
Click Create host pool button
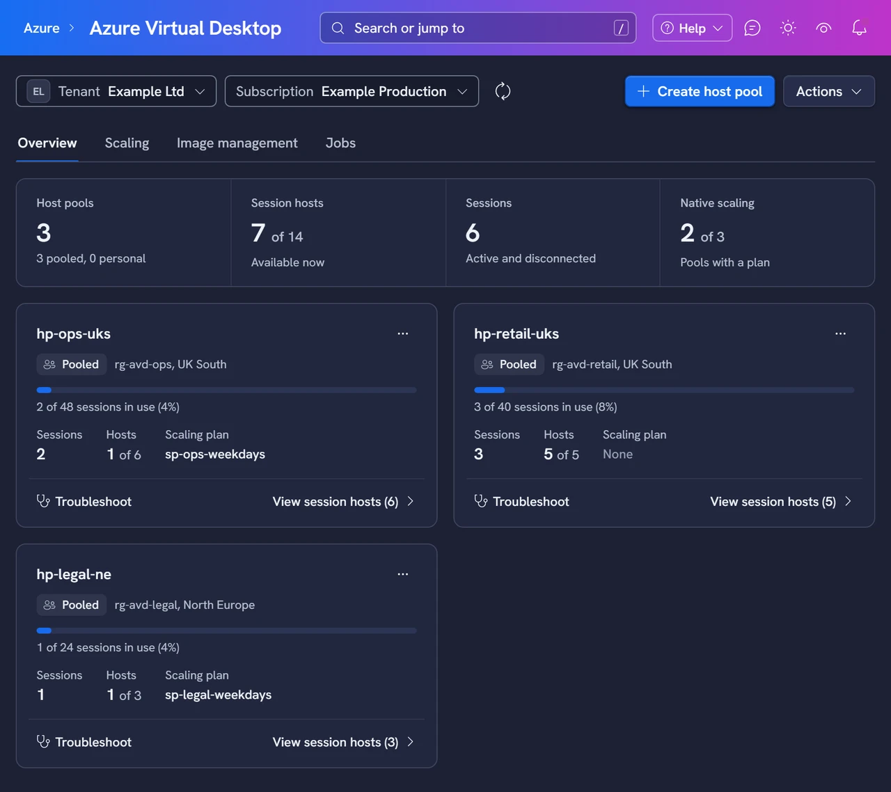[700, 91]
